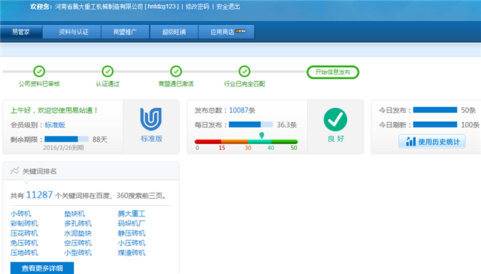481x274 pixels.
Task: Click the 关键词排名 trend line icon
Action: coord(15,171)
